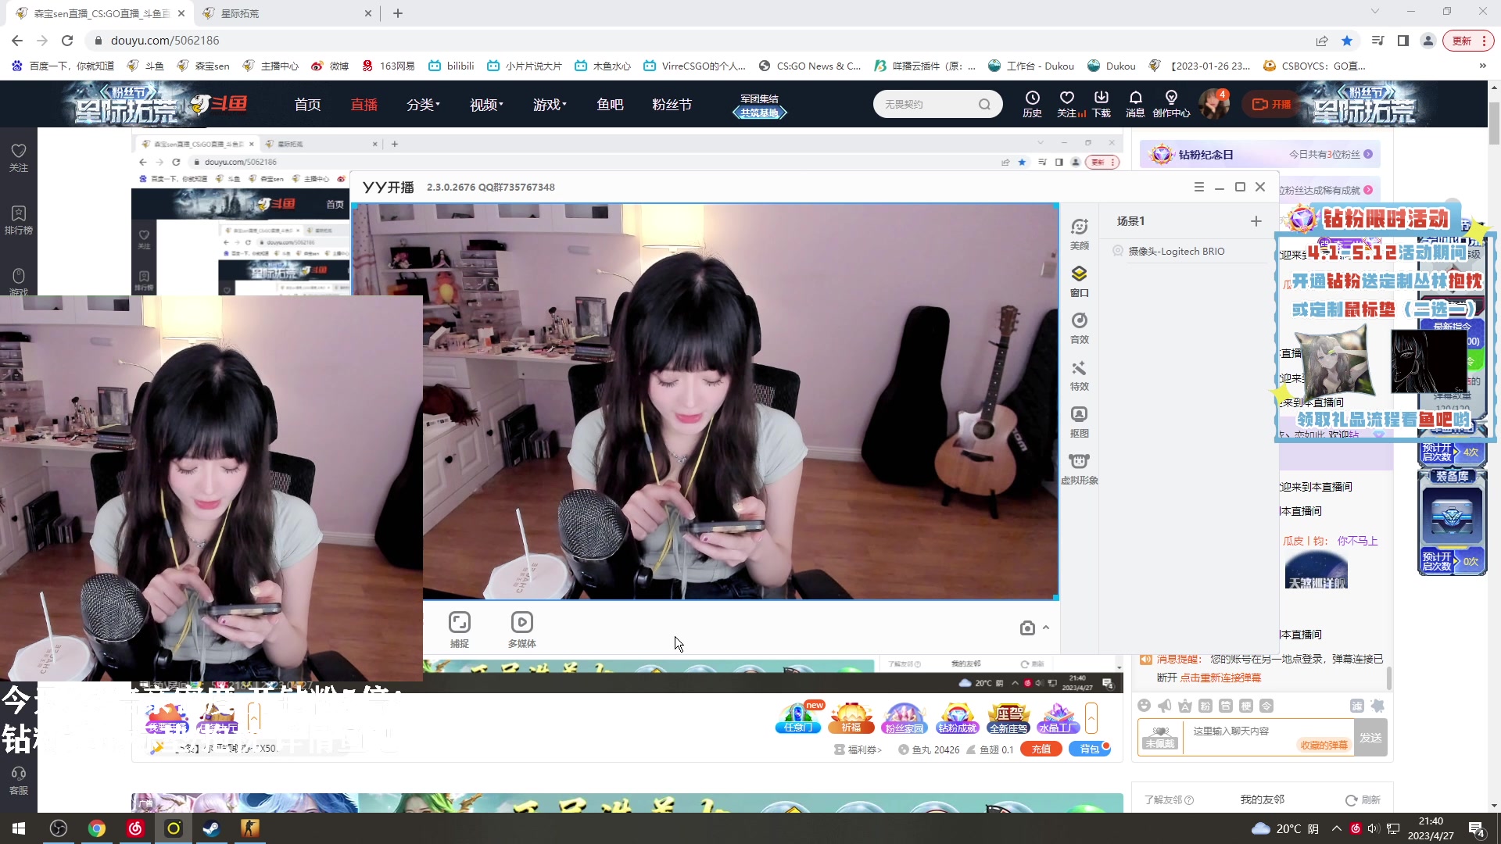Open the 创作中心 lightbulb icon
The image size is (1501, 844).
click(x=1171, y=103)
